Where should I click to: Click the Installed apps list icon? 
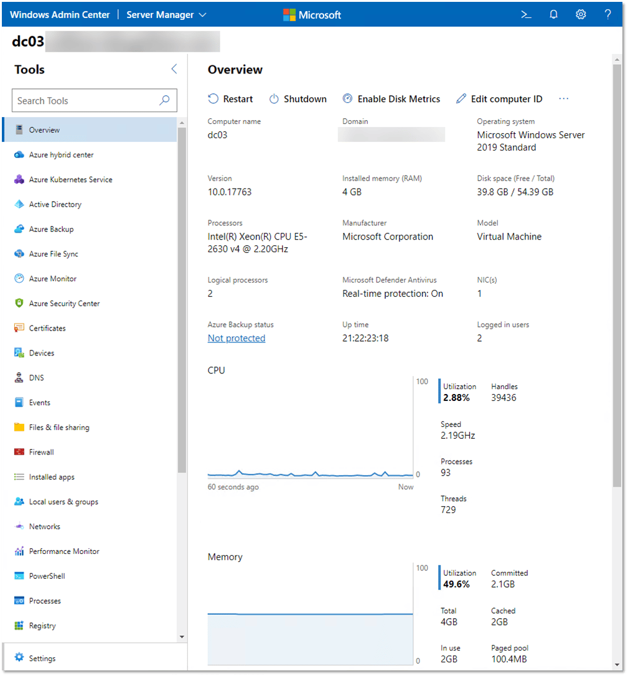19,477
